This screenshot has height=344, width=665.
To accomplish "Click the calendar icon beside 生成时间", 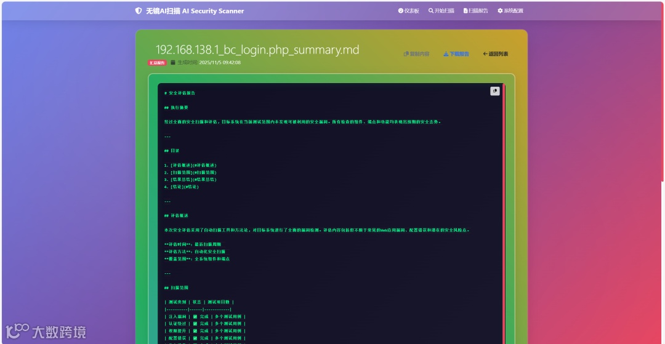I will click(173, 62).
